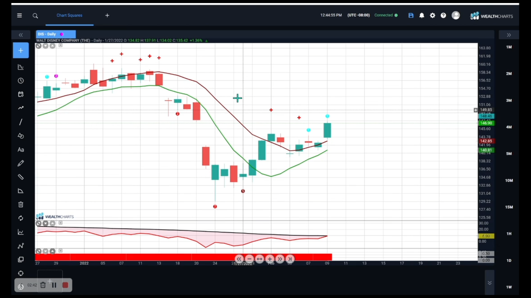Move the middle indicator pane up
Viewport: 531px width, 298px height.
click(x=52, y=223)
